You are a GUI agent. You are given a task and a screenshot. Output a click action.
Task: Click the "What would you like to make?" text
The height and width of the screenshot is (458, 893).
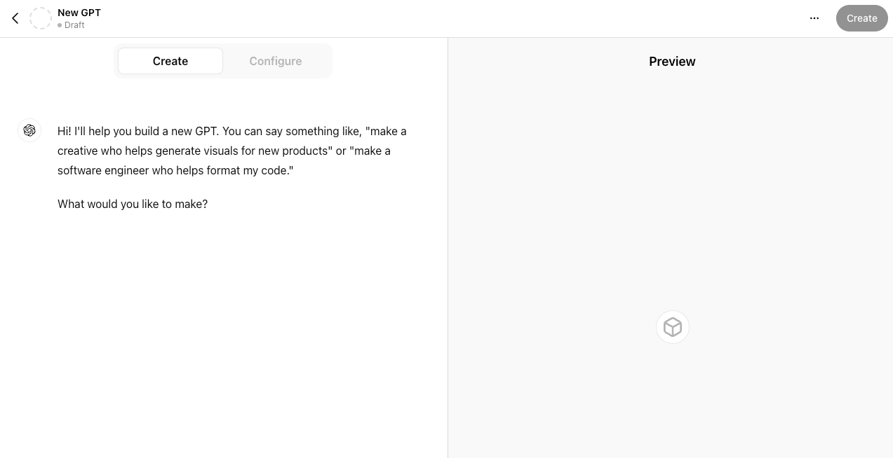pos(133,204)
